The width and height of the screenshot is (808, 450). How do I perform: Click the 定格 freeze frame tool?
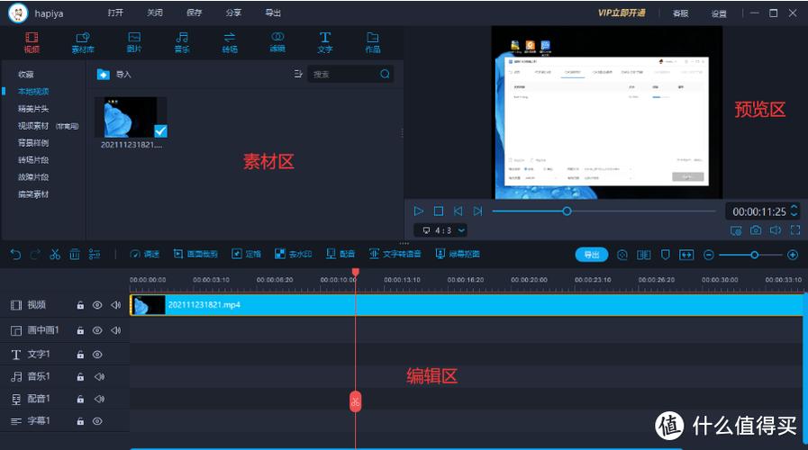246,254
